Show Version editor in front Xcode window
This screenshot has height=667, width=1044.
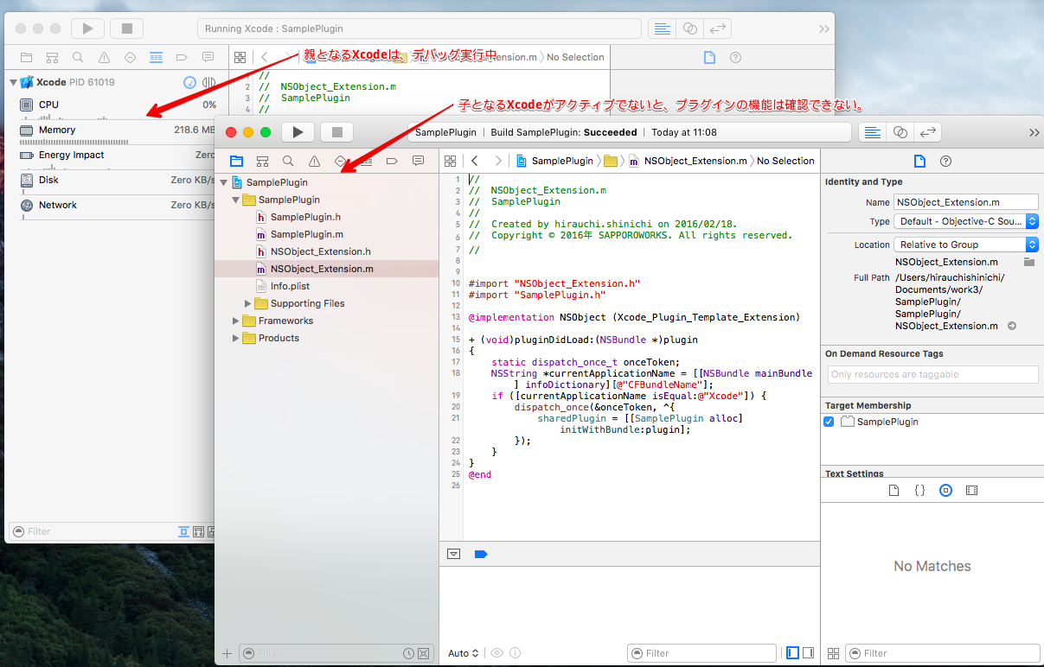pos(928,132)
